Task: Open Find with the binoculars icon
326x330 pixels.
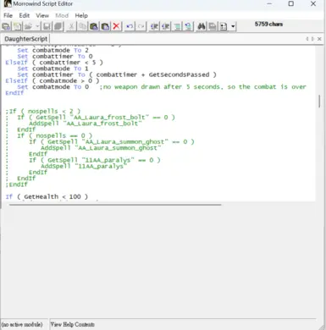Action: (202, 26)
